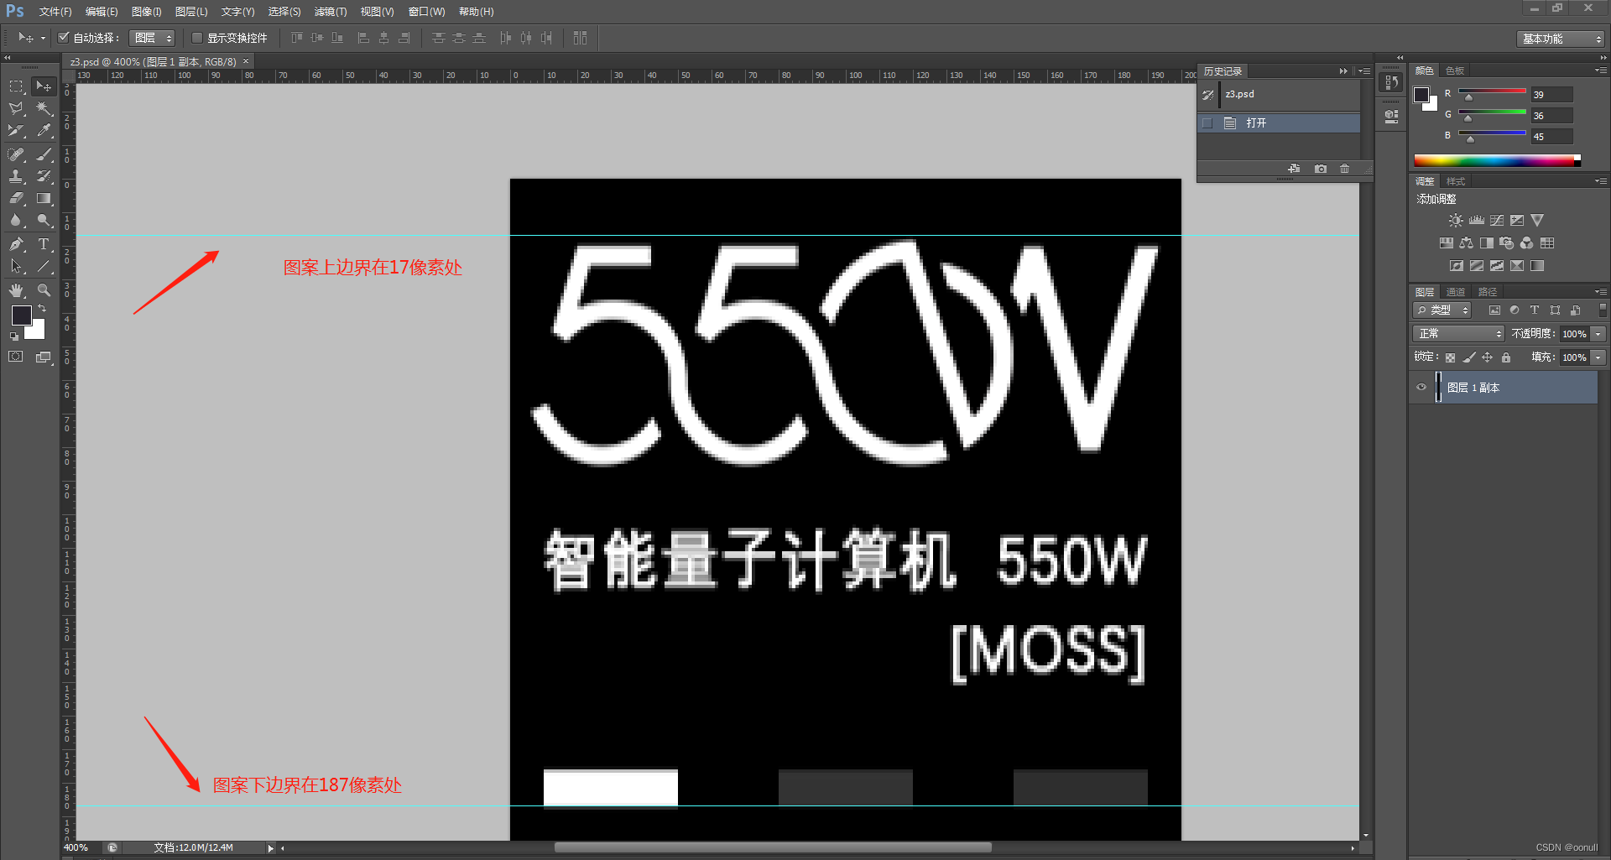
Task: Swap foreground and background colors
Action: tap(42, 309)
